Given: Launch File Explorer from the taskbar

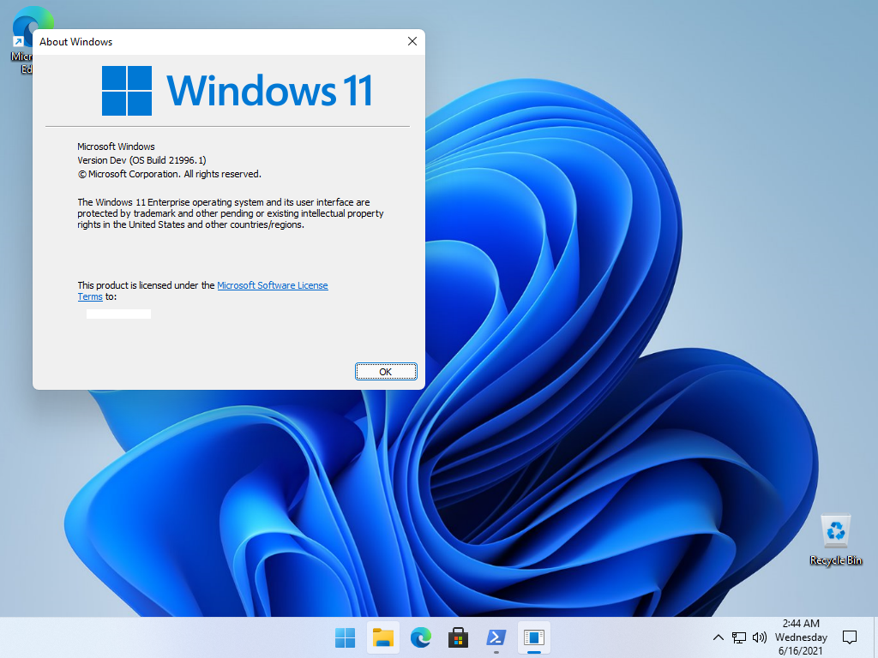Looking at the screenshot, I should [x=382, y=637].
